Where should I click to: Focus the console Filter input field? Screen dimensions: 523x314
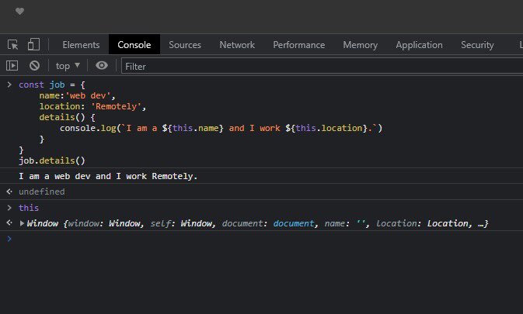pos(323,66)
